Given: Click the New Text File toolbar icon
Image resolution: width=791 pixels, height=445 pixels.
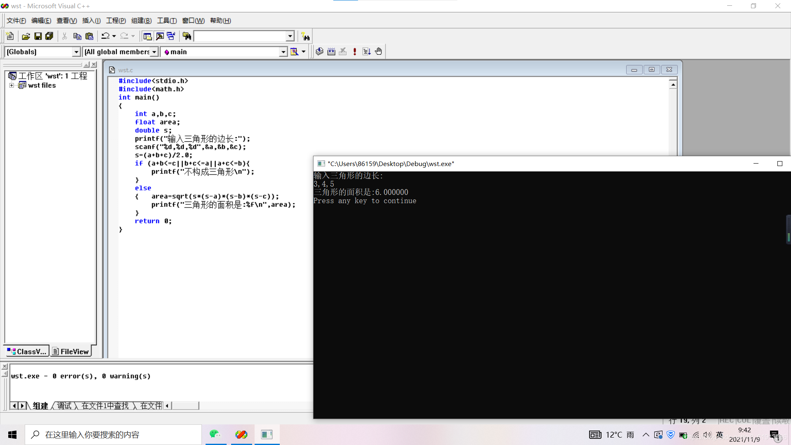Looking at the screenshot, I should (x=10, y=36).
